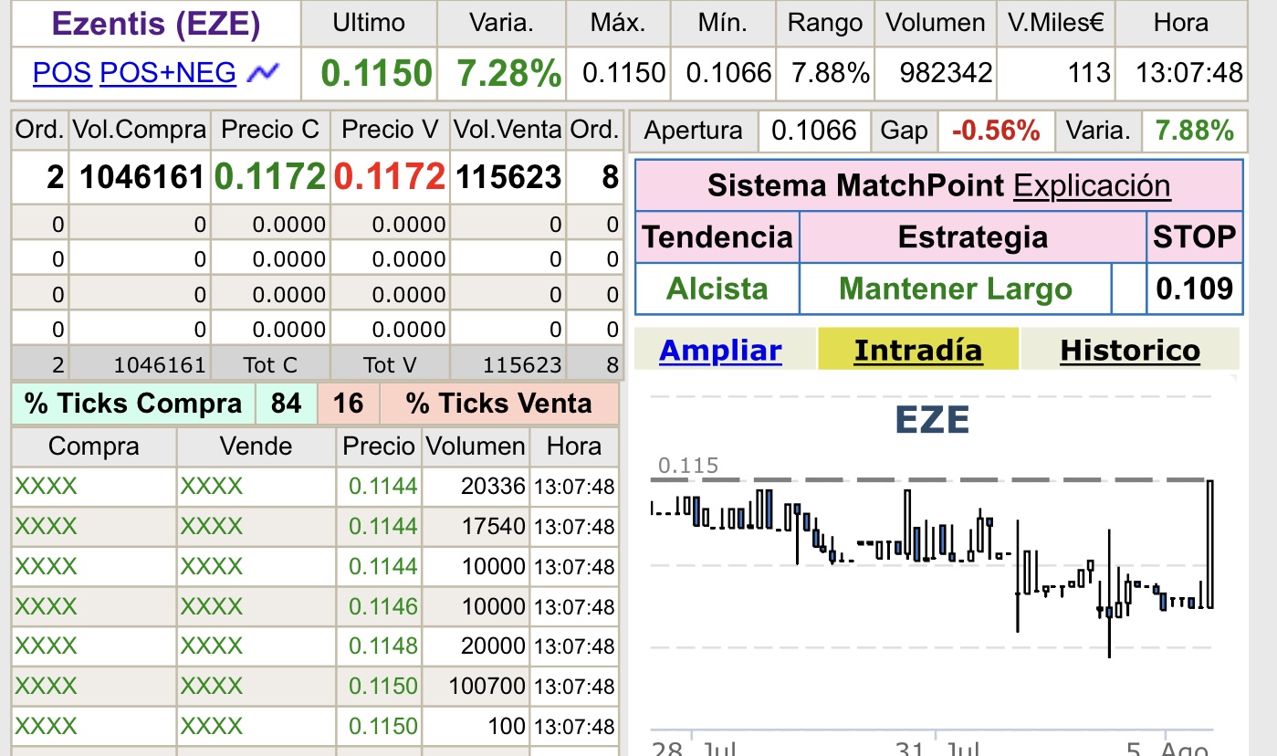This screenshot has height=756, width=1277.
Task: Click Ampliar to enlarge chart
Action: [x=720, y=350]
